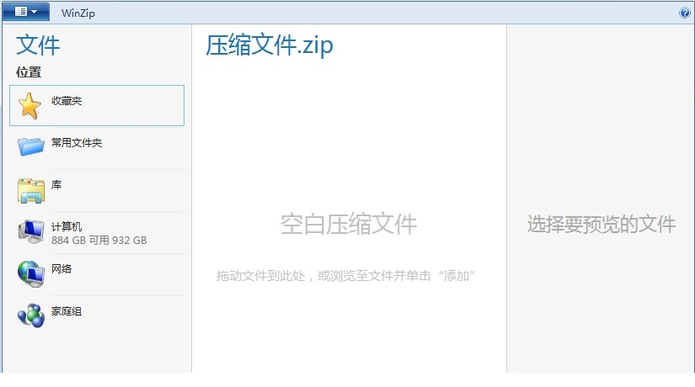Click the 空白压缩文件 placeholder text
This screenshot has height=387, width=695.
click(x=349, y=224)
